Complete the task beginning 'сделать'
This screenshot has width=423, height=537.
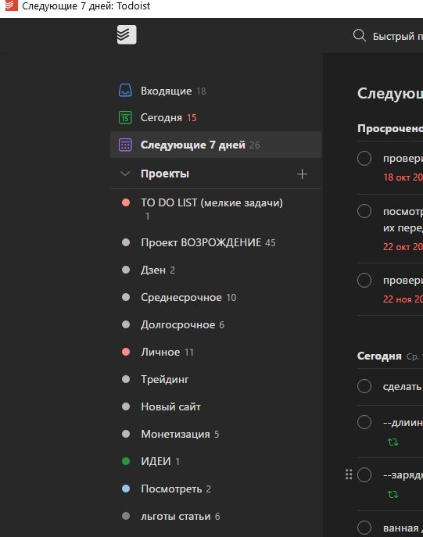click(x=364, y=386)
